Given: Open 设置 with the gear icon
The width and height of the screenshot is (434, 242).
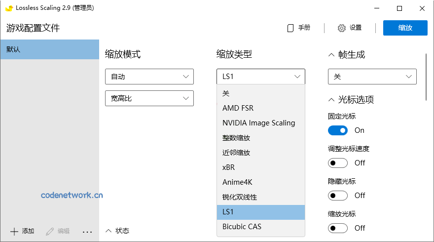Looking at the screenshot, I should click(342, 28).
